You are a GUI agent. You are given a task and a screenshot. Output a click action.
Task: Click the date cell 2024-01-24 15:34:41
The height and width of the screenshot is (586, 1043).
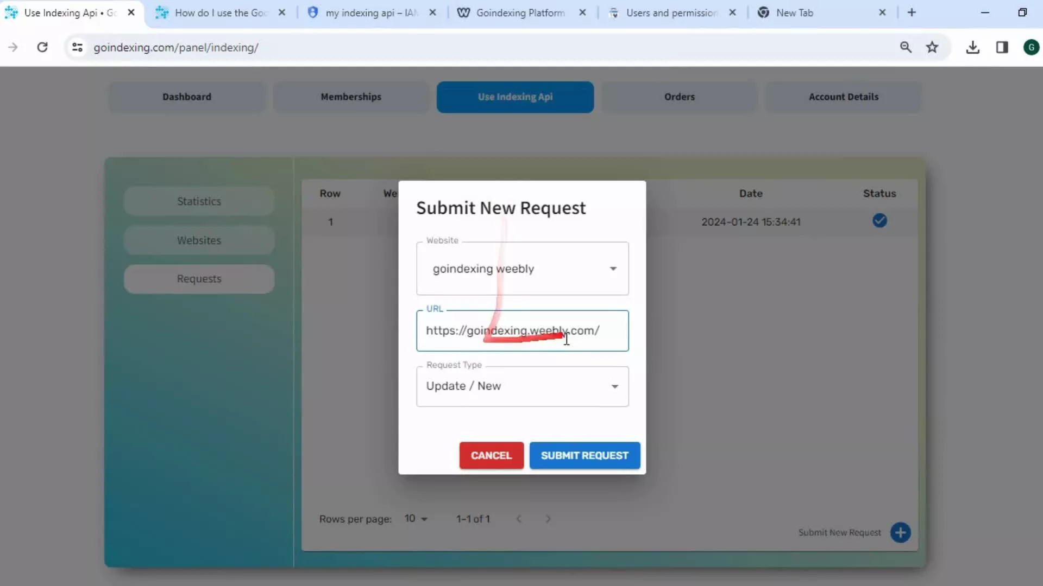point(751,222)
